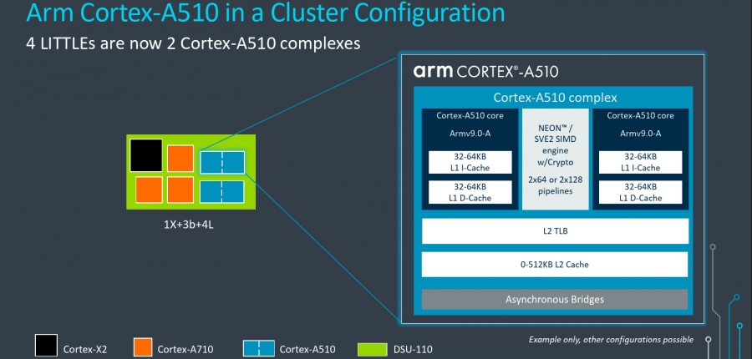Click 'Armv9.0-A' text in the right core
This screenshot has height=359, width=752.
pos(640,134)
